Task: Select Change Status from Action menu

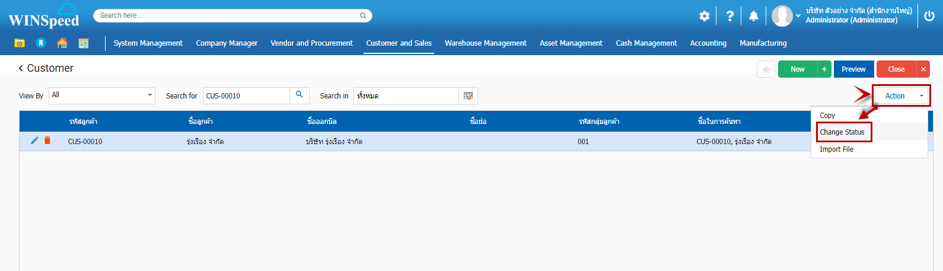Action: [x=842, y=132]
